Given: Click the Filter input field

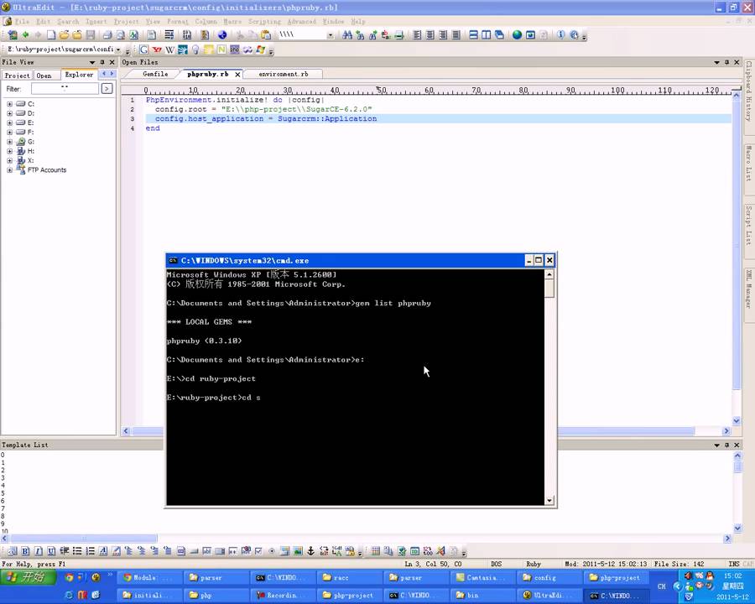Looking at the screenshot, I should [x=65, y=89].
